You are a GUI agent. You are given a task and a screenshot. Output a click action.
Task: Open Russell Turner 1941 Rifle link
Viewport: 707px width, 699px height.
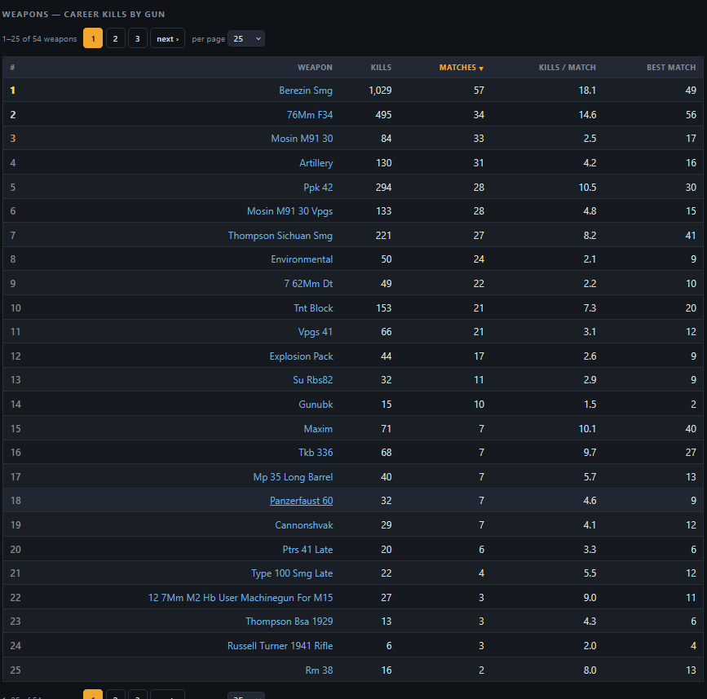coord(280,646)
